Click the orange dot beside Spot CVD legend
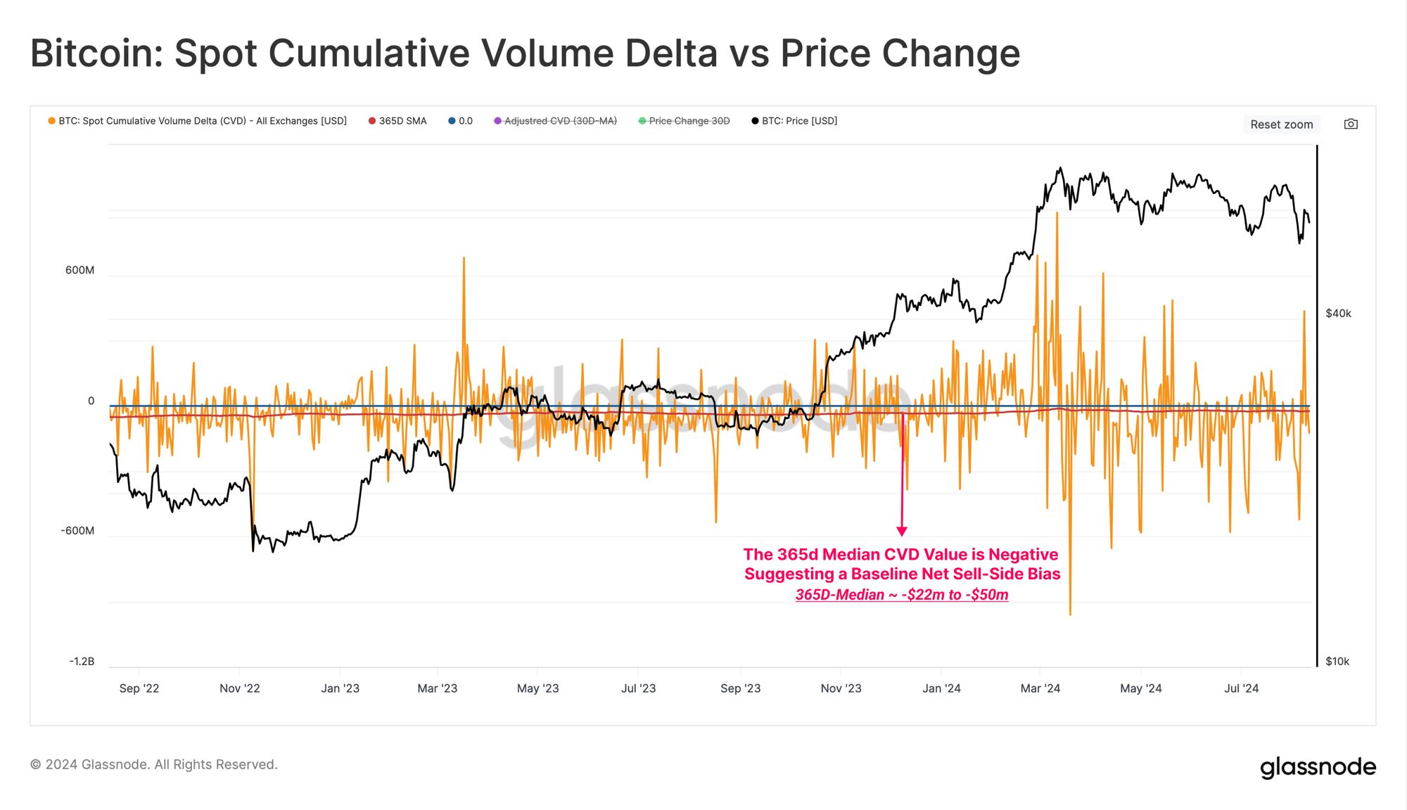1407x810 pixels. point(51,121)
